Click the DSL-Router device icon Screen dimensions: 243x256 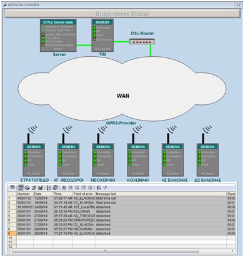click(x=142, y=42)
